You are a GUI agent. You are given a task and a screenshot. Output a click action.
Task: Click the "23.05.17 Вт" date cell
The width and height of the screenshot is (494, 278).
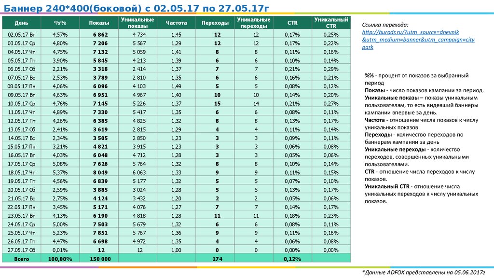point(21,216)
